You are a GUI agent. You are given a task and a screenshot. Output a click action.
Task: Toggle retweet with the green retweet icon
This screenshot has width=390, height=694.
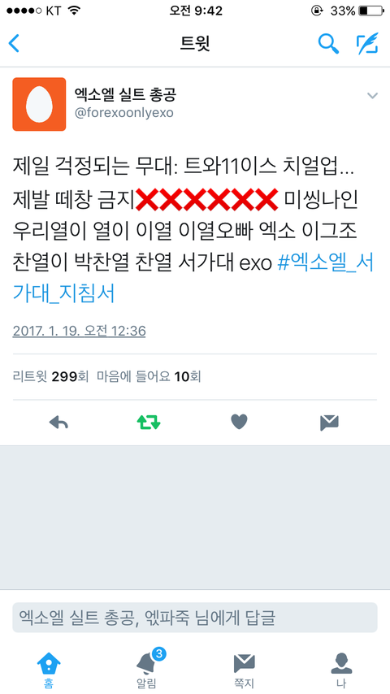(x=149, y=423)
